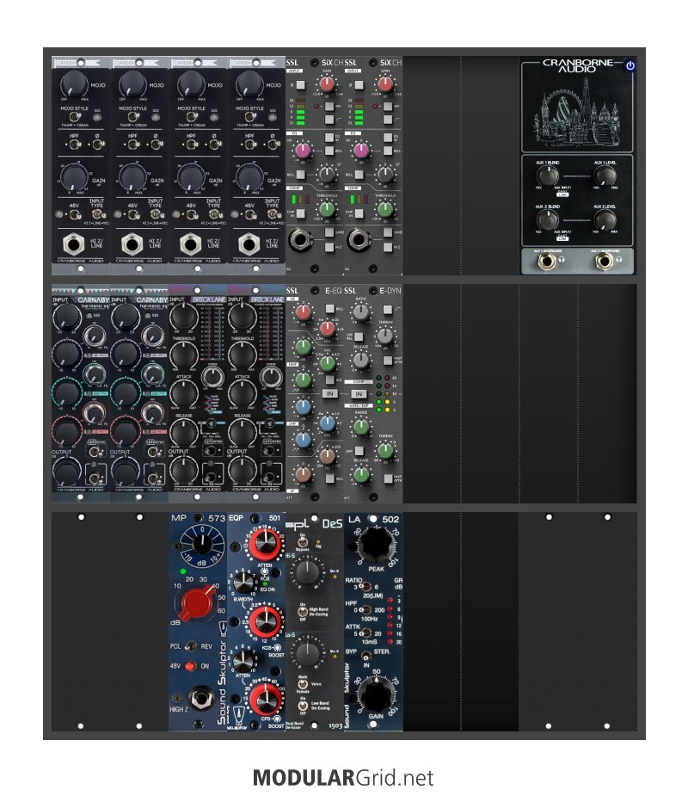The height and width of the screenshot is (796, 688).
Task: Click the blue power icon on Cranborne Audio module
Action: (x=630, y=65)
